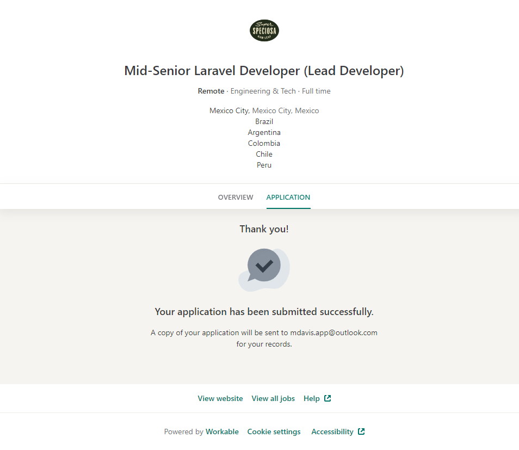Open the View website link

[x=220, y=398]
